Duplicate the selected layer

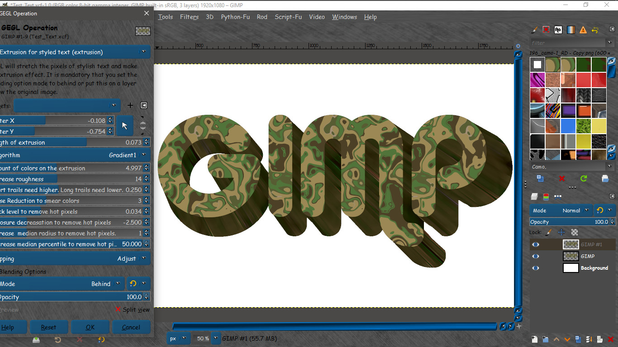coord(578,339)
